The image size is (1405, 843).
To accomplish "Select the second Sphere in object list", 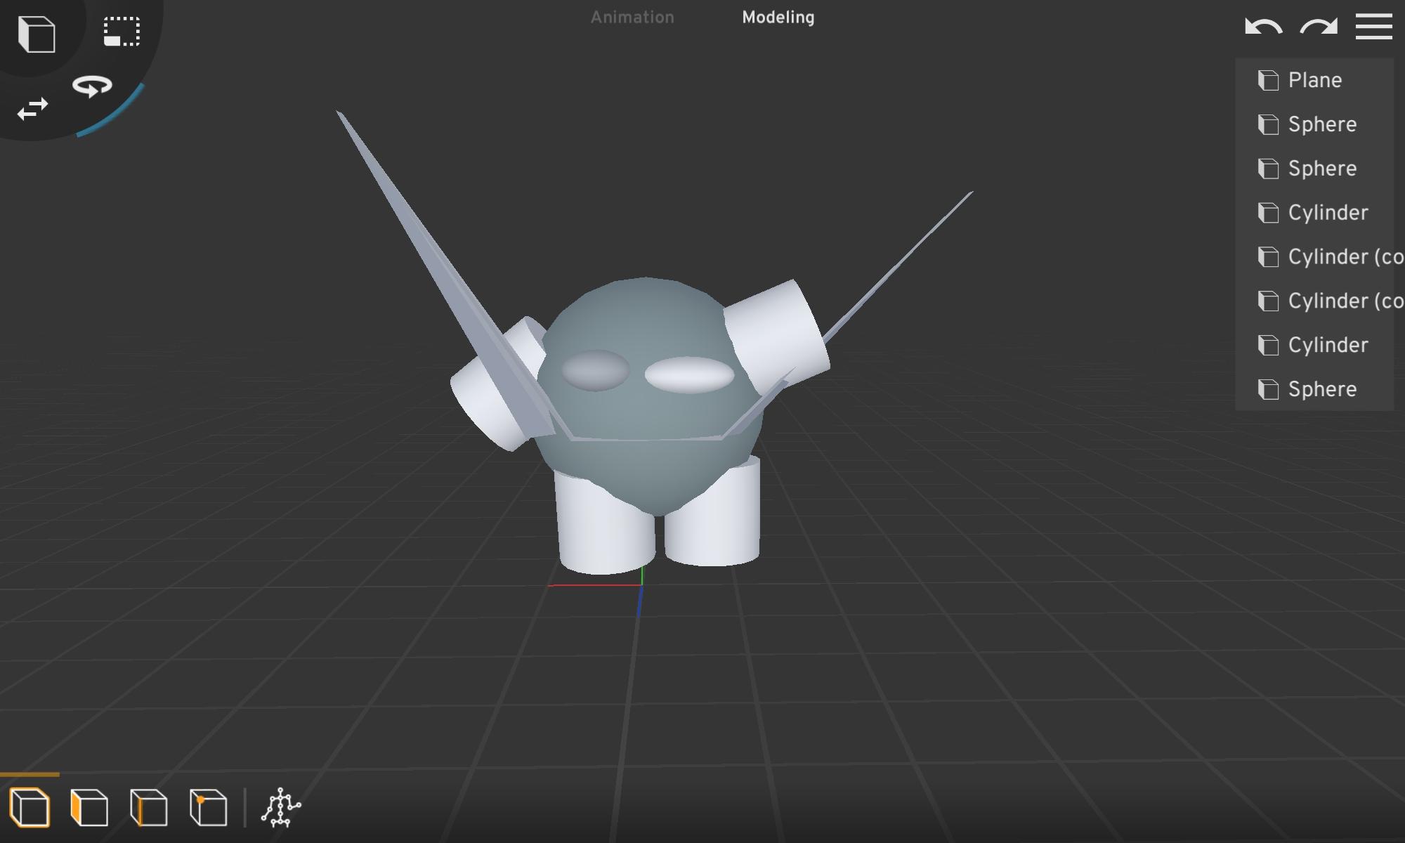I will [x=1314, y=169].
